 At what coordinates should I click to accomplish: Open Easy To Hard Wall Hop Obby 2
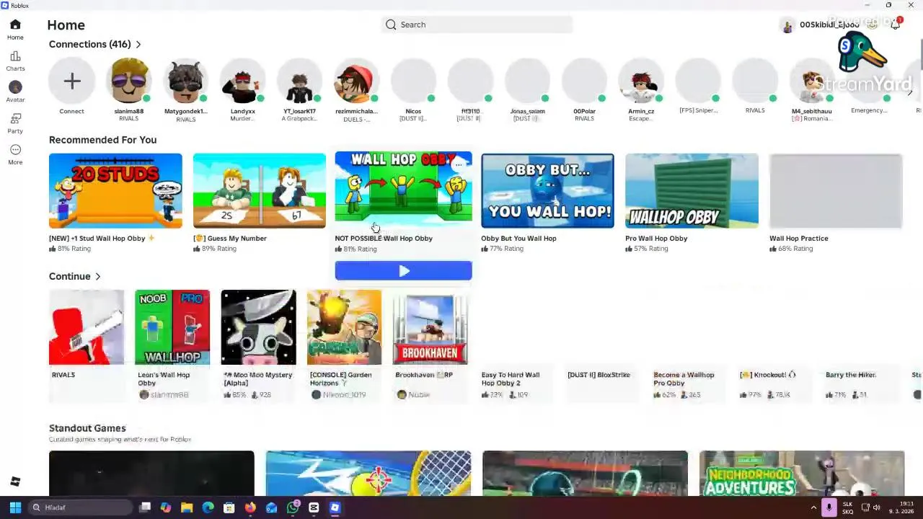(511, 378)
